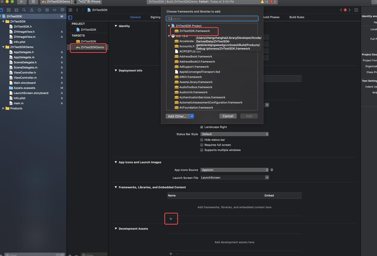Enable Requires full screen checkbox
This screenshot has height=256, width=377.
point(202,145)
